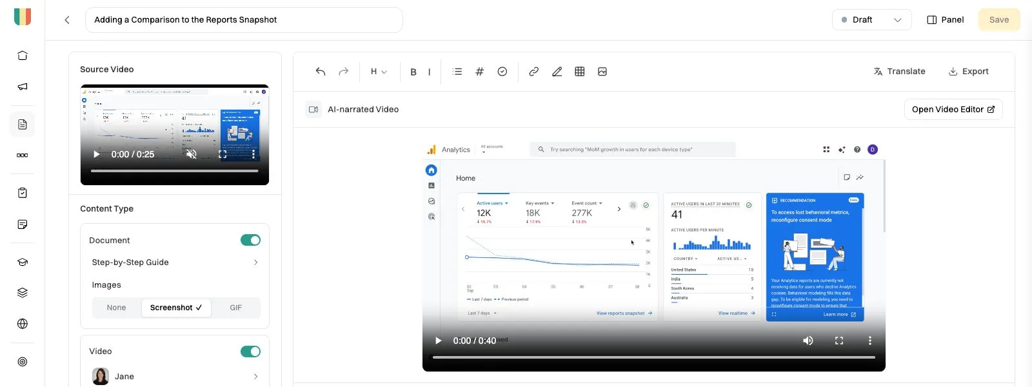1032x387 pixels.
Task: Open the note-edit sidebar icon
Action: (23, 224)
